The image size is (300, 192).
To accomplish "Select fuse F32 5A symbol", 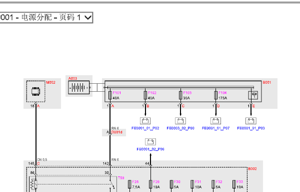I will click(x=213, y=184).
